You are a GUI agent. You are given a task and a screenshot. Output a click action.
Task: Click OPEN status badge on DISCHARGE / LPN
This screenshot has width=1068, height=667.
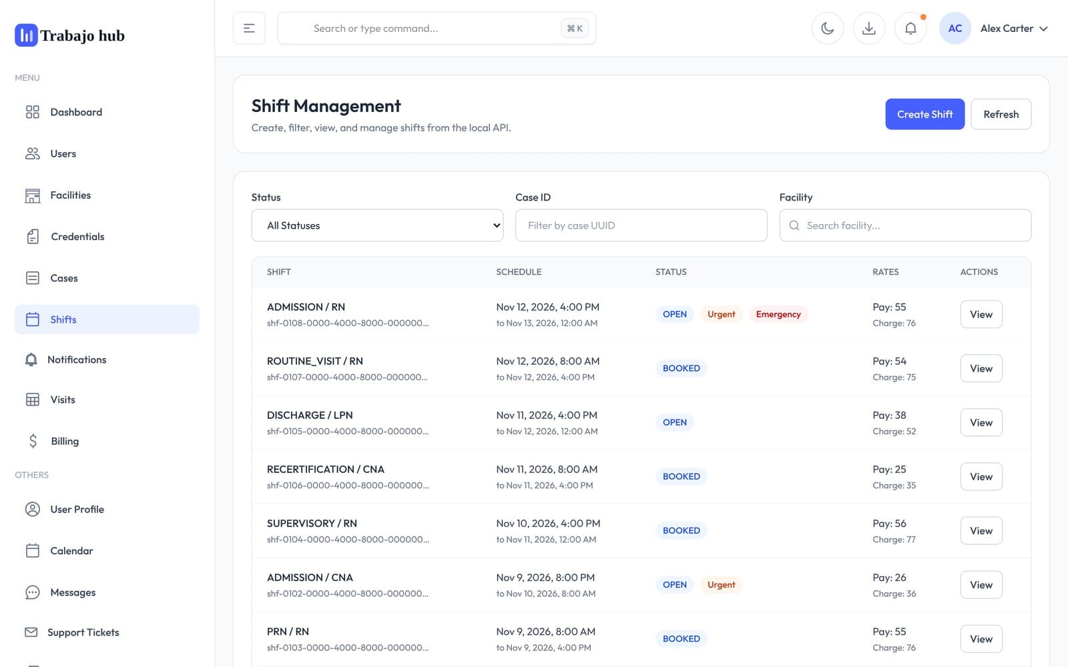(675, 422)
